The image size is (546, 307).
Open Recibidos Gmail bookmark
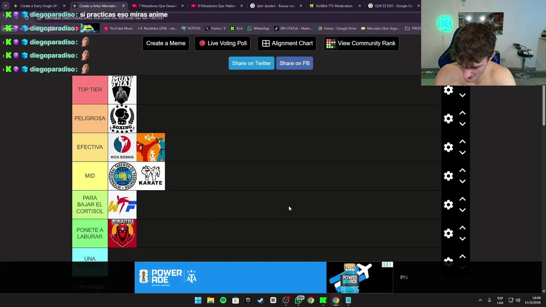(157, 28)
